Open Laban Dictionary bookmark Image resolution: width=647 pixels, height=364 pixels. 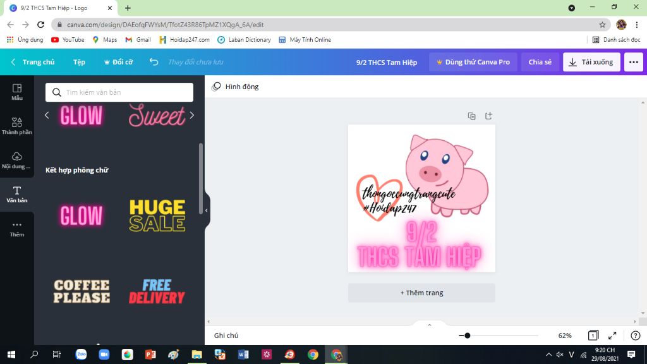[x=245, y=40]
